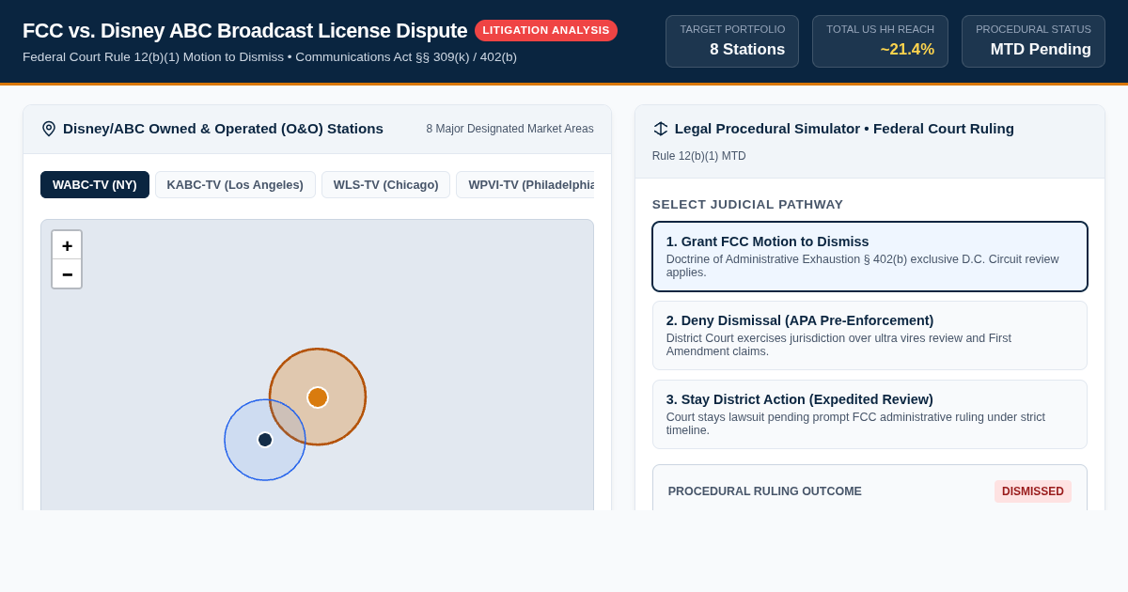Click the scales icon beside Legal Procedural Simulator
Screen dimensions: 1128x592
point(661,129)
